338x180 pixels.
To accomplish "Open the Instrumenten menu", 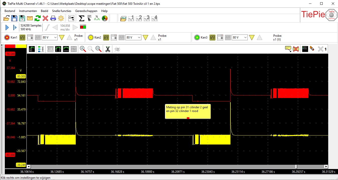I will [28, 11].
